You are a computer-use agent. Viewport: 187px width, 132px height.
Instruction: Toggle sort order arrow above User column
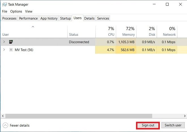tap(33, 27)
